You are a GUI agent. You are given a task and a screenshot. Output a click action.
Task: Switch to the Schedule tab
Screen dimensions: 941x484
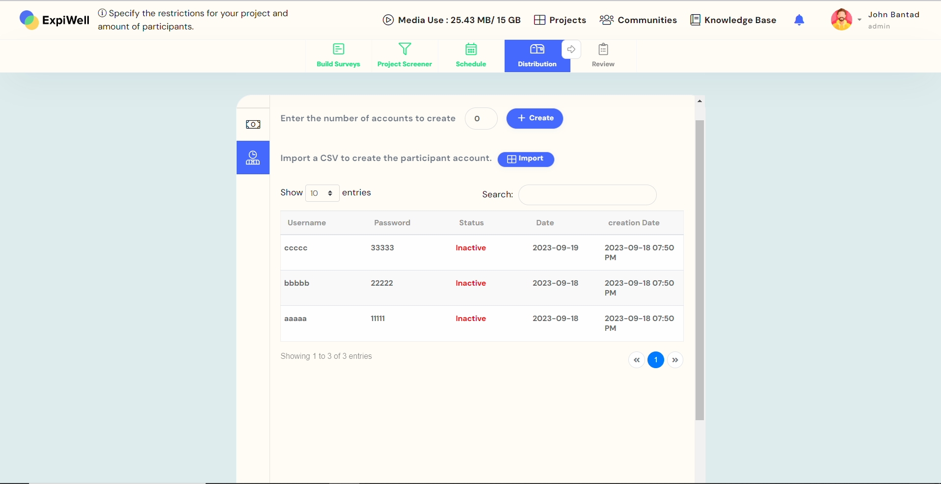pos(470,55)
